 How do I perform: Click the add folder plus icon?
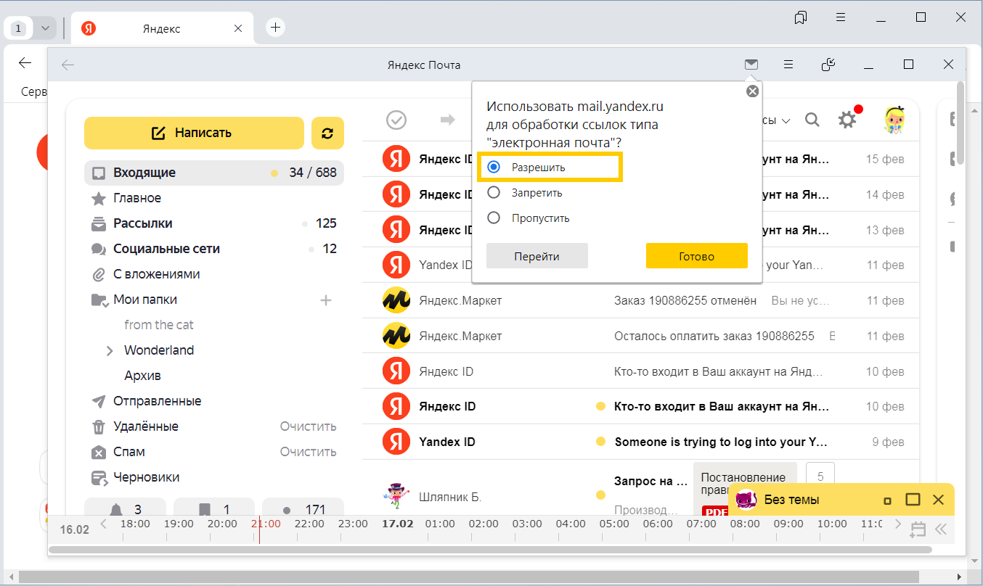coord(326,300)
